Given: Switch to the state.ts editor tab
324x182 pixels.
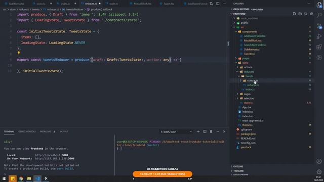Looking at the screenshot, I should click(x=113, y=4).
